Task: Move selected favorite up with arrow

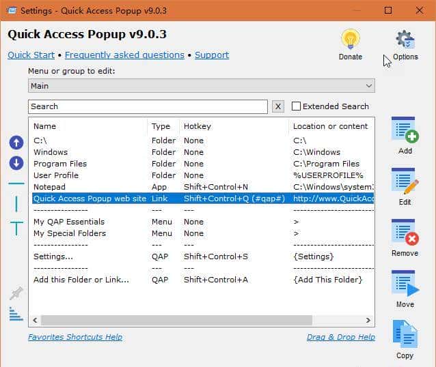Action: [x=16, y=143]
